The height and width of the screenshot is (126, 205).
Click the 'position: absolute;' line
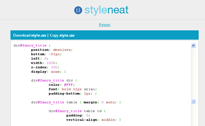coord(52,50)
